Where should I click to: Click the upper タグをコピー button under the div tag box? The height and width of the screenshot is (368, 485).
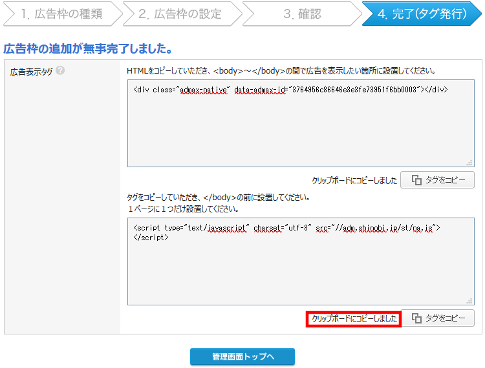click(437, 180)
